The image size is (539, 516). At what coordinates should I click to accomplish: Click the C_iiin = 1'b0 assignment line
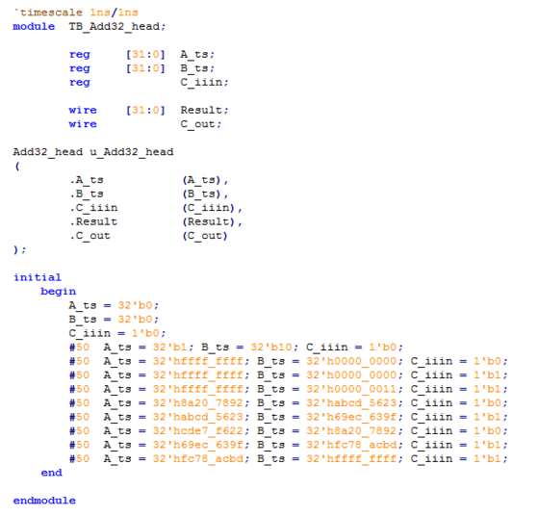(x=117, y=333)
